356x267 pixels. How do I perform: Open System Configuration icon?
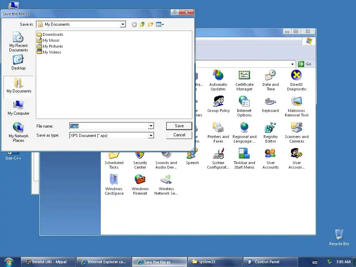218,159
